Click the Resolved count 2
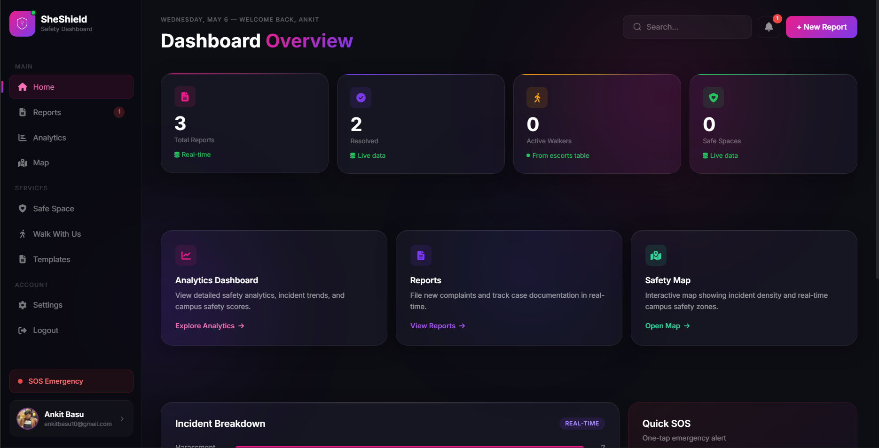Image resolution: width=879 pixels, height=448 pixels. (356, 124)
